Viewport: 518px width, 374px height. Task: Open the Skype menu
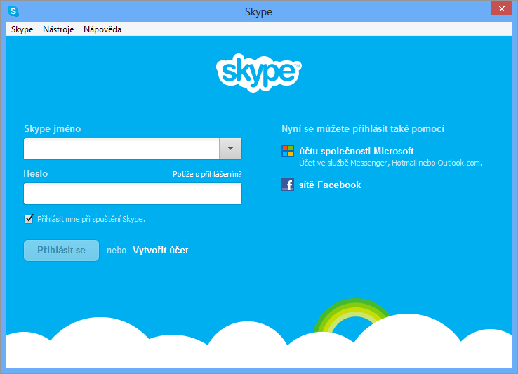(x=22, y=29)
